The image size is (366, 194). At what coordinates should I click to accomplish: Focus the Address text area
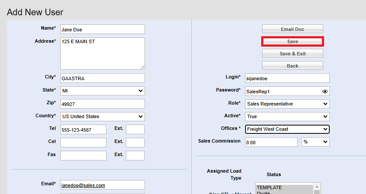point(102,53)
